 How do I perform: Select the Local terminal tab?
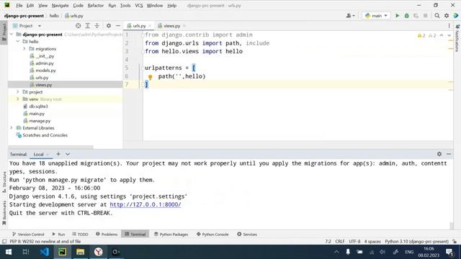38,154
